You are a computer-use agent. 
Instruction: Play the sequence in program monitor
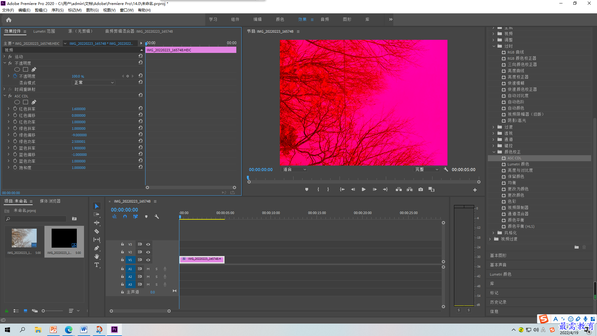tap(363, 189)
